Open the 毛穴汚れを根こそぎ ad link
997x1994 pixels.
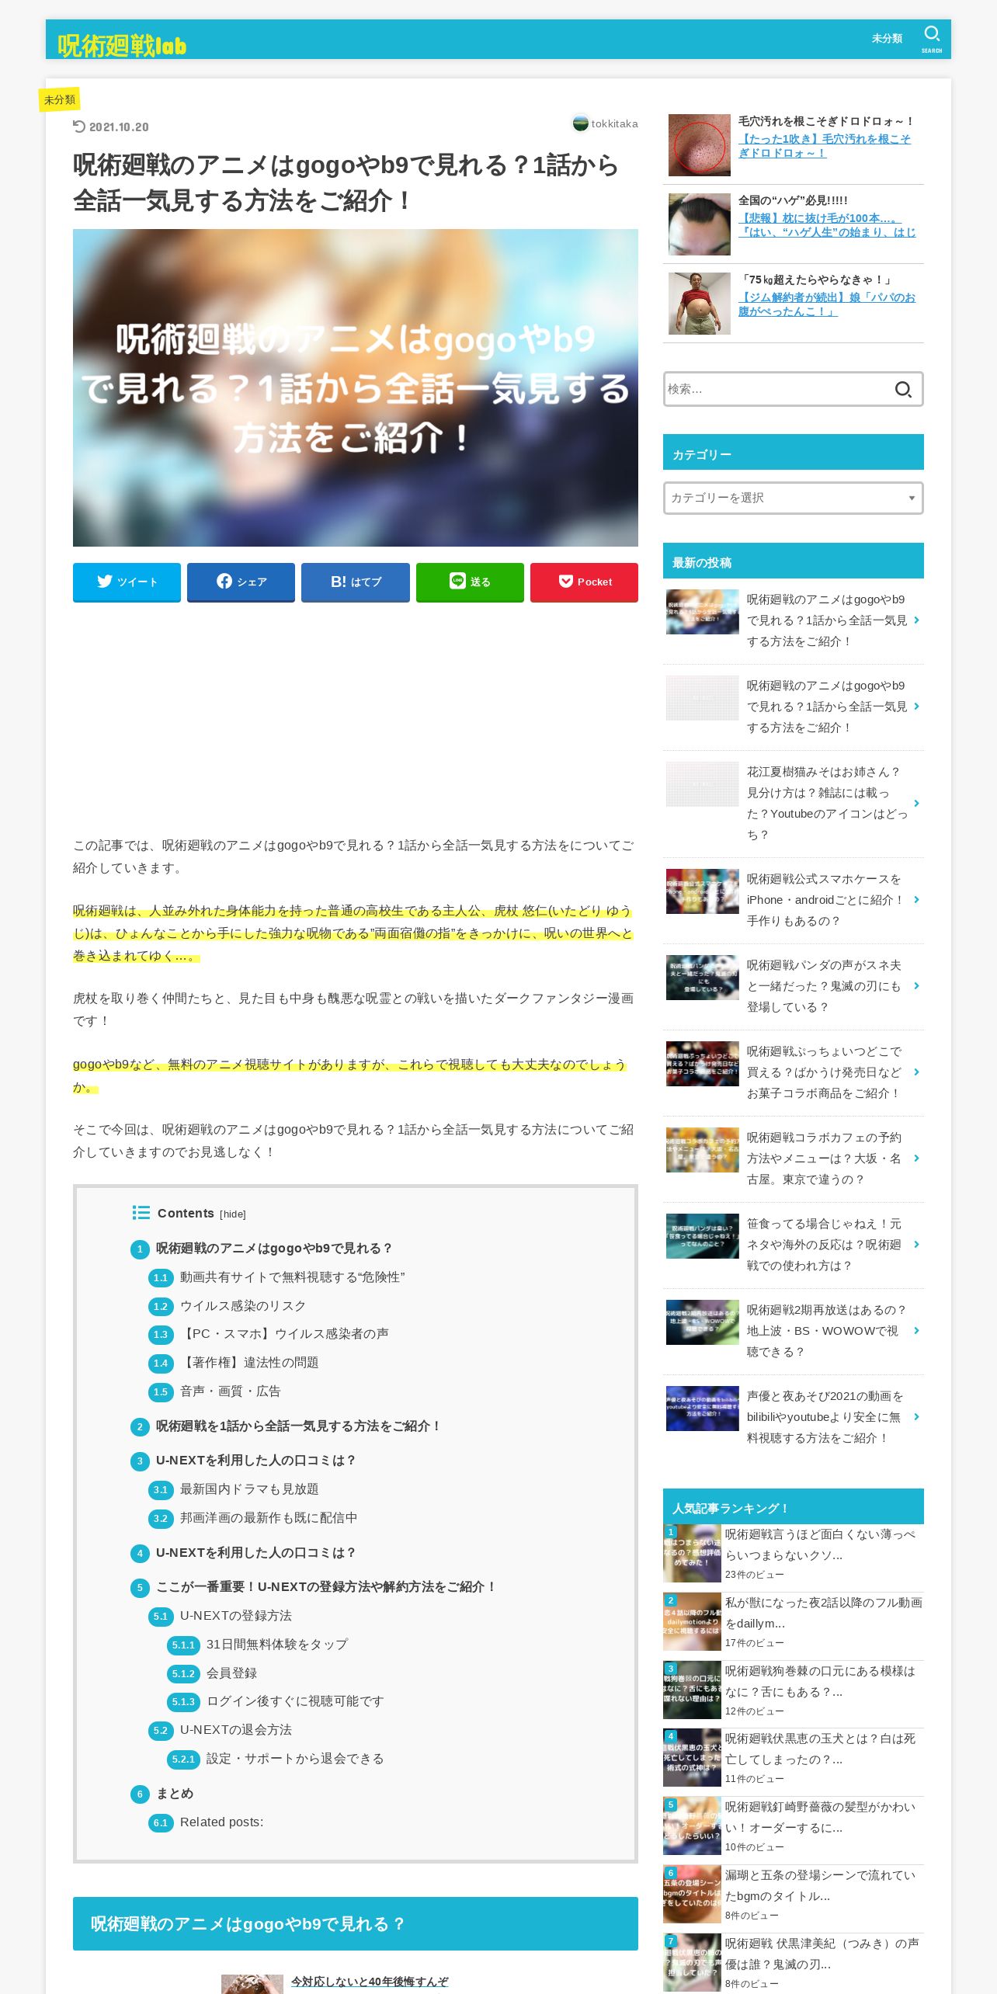(x=825, y=145)
